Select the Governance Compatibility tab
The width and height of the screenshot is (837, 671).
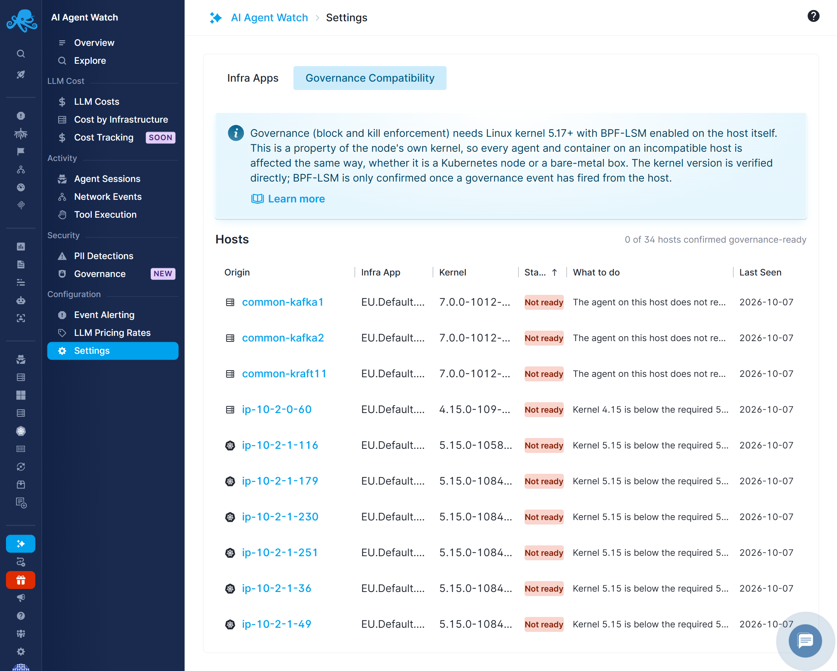(x=370, y=78)
